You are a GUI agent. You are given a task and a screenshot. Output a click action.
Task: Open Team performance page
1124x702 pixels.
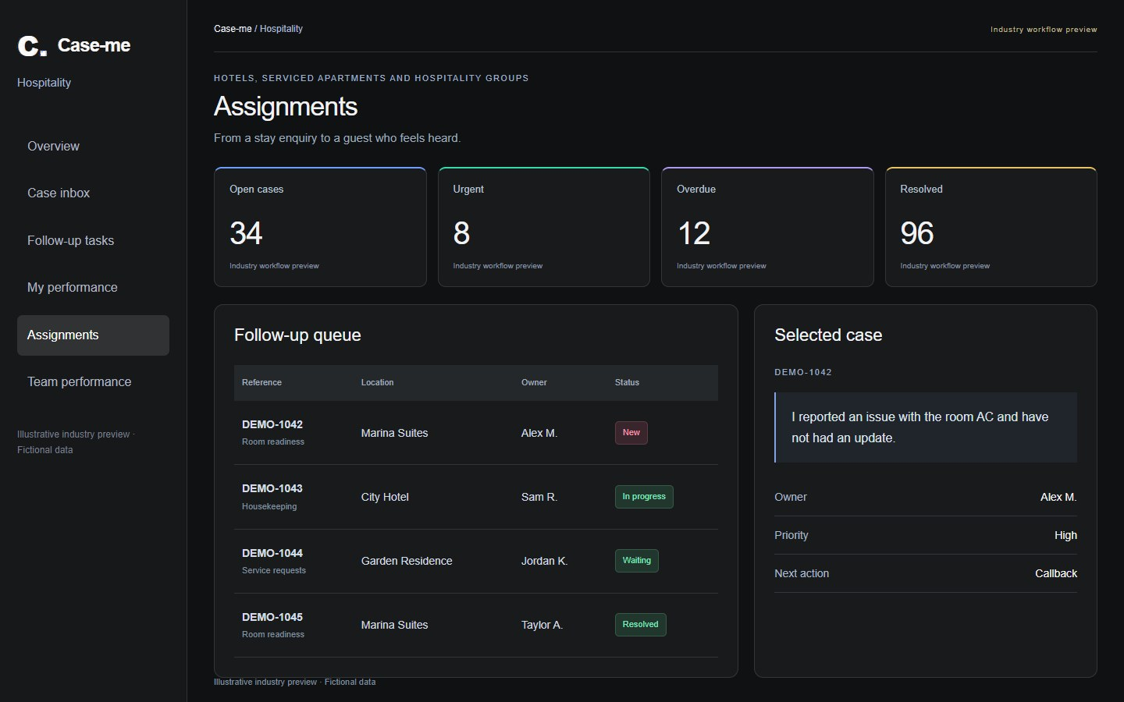93,382
